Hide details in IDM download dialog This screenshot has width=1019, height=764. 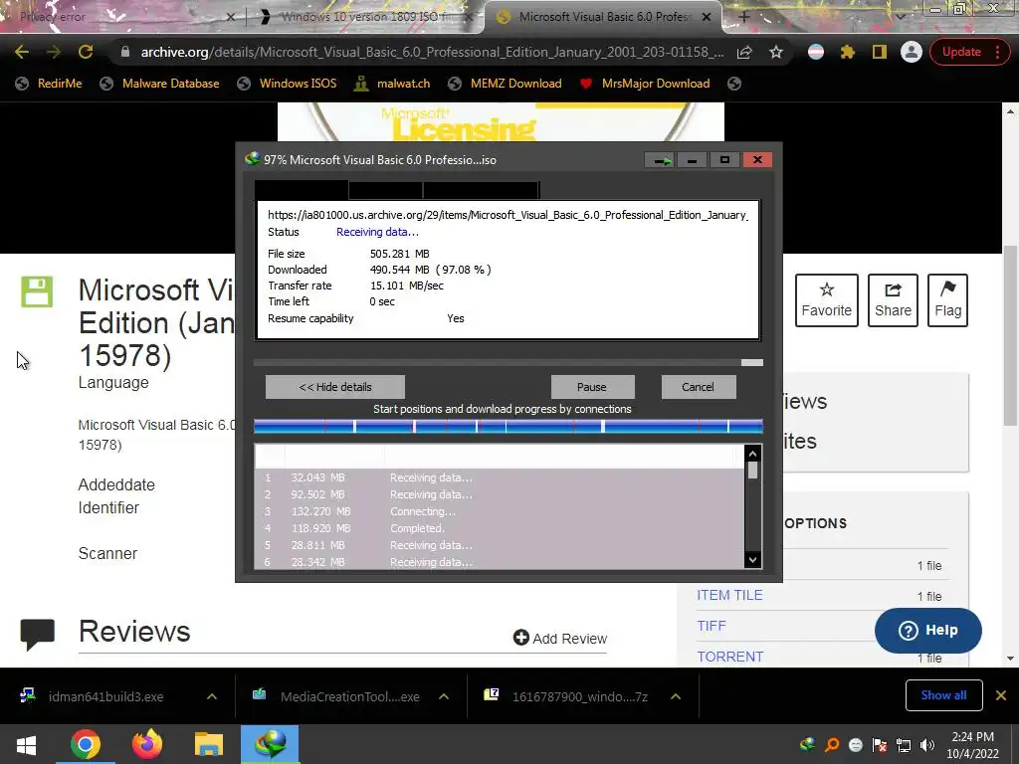[335, 387]
